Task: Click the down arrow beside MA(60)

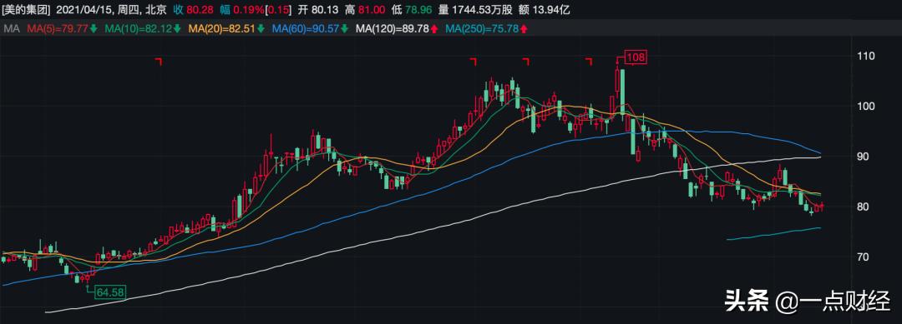Action: (345, 28)
